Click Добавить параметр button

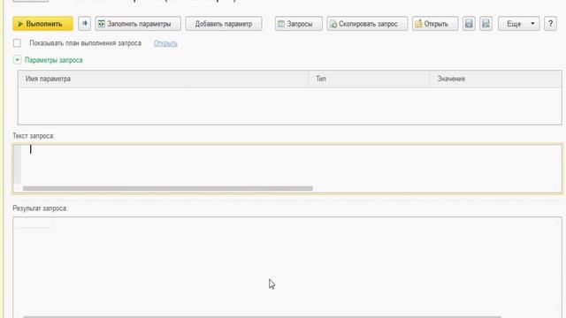click(x=224, y=24)
